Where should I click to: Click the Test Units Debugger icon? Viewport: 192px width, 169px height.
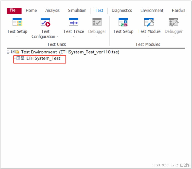[97, 22]
